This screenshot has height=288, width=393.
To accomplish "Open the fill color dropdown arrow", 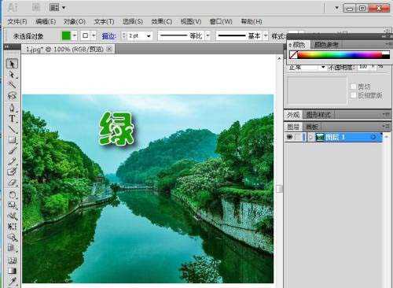I will click(x=75, y=35).
